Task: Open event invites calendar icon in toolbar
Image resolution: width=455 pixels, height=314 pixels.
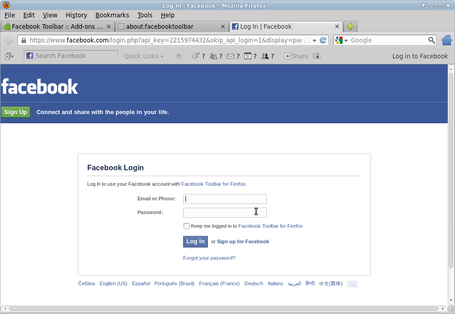Action: 248,56
